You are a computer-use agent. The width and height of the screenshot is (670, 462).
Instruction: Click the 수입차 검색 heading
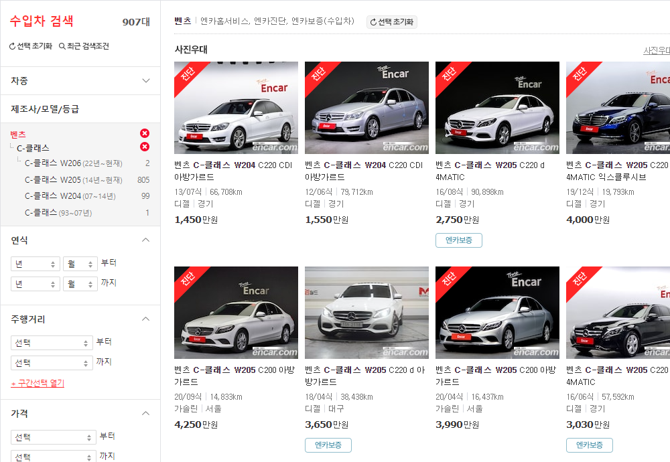42,21
